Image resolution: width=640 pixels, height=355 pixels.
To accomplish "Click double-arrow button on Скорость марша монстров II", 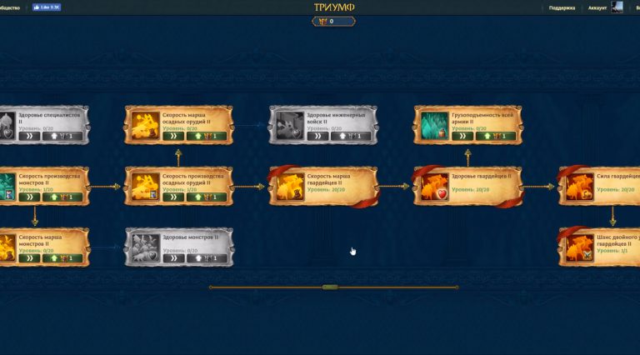I will (x=29, y=257).
